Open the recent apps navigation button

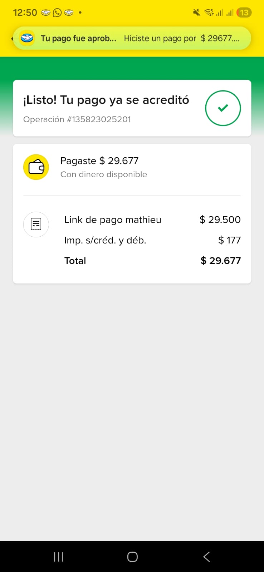pyautogui.click(x=59, y=557)
